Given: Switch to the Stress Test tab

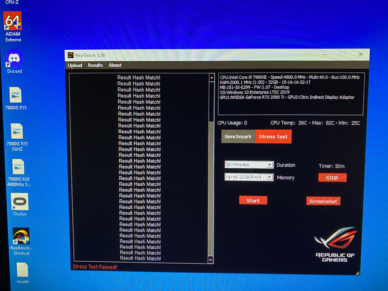Looking at the screenshot, I should 273,136.
